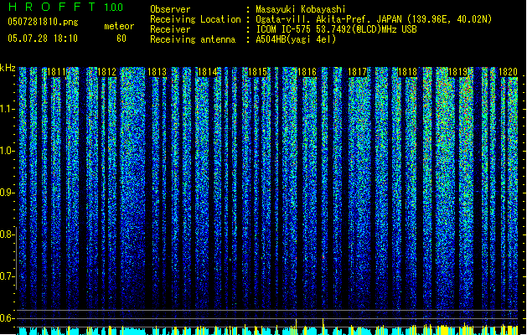Click the 1818 time marker
Screen dimensions: 527x335
click(x=407, y=72)
